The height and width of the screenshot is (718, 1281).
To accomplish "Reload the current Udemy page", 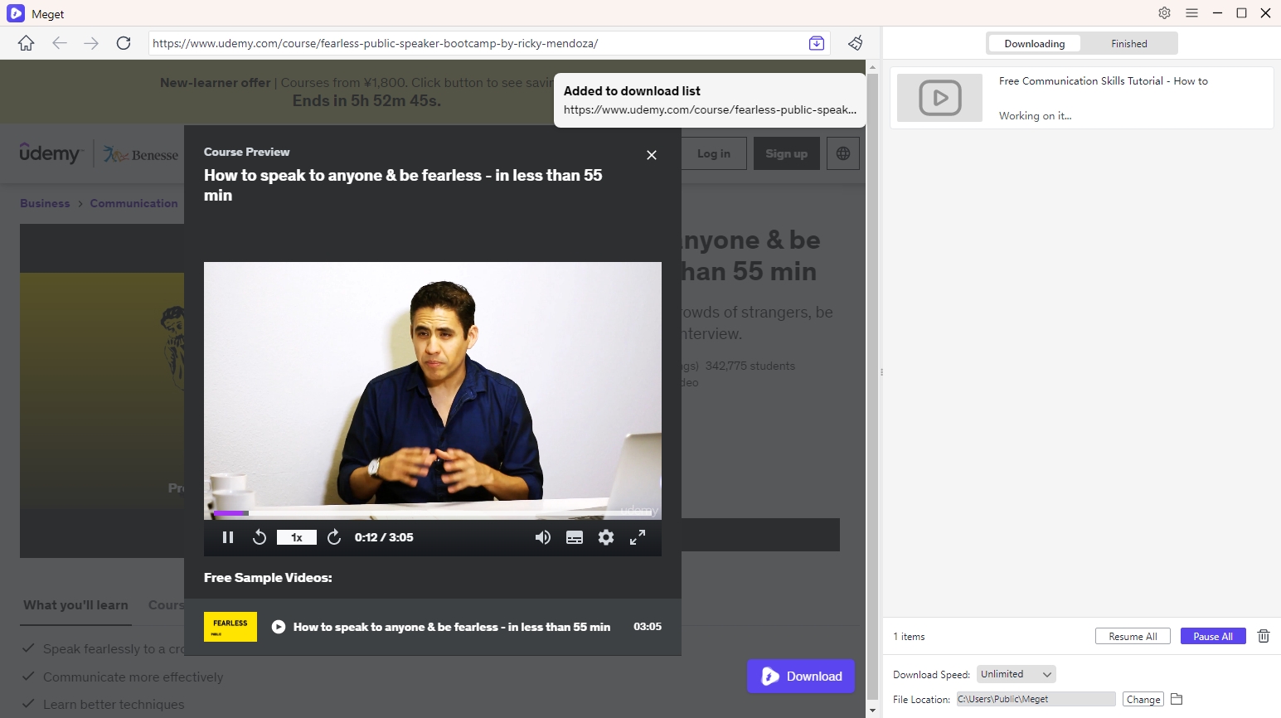I will pos(124,43).
